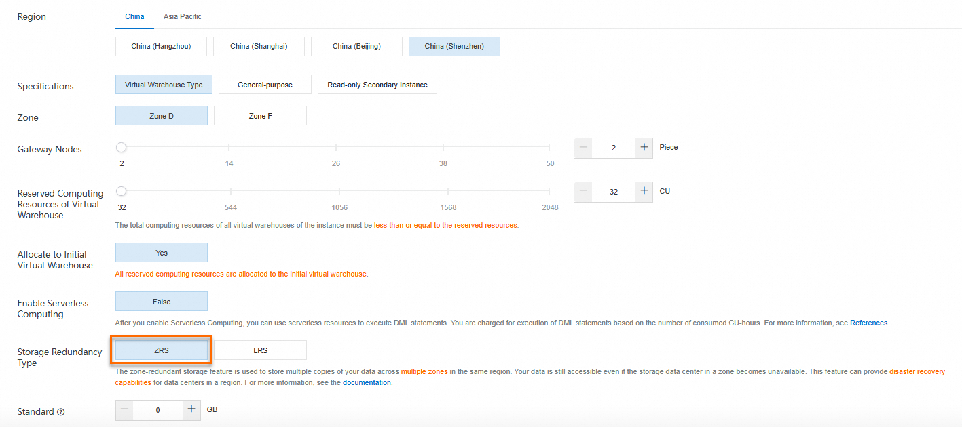Screen dimensions: 962x427
Task: Open the References link
Action: point(868,323)
